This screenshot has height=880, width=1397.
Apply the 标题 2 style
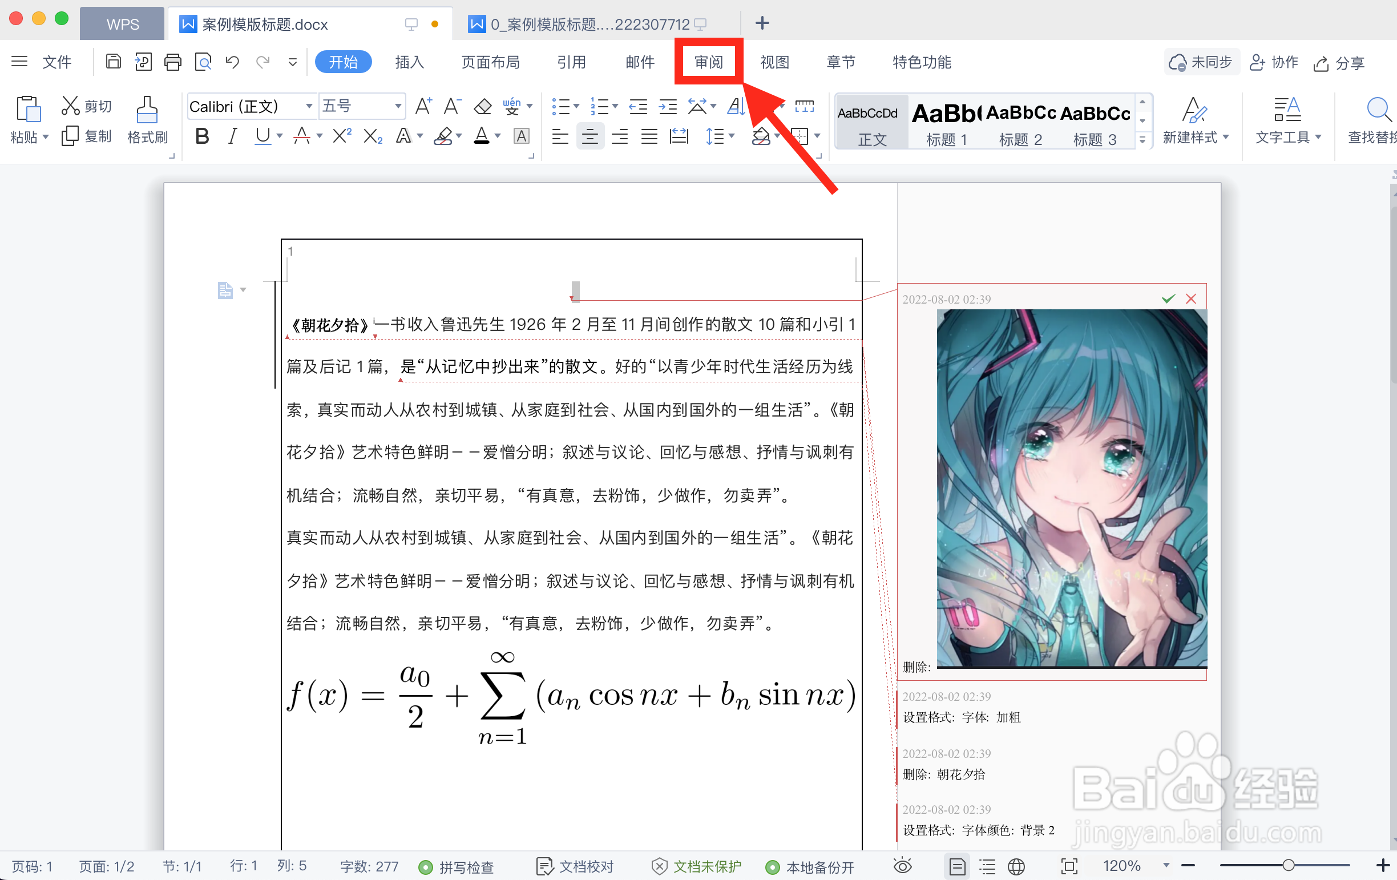[1020, 123]
